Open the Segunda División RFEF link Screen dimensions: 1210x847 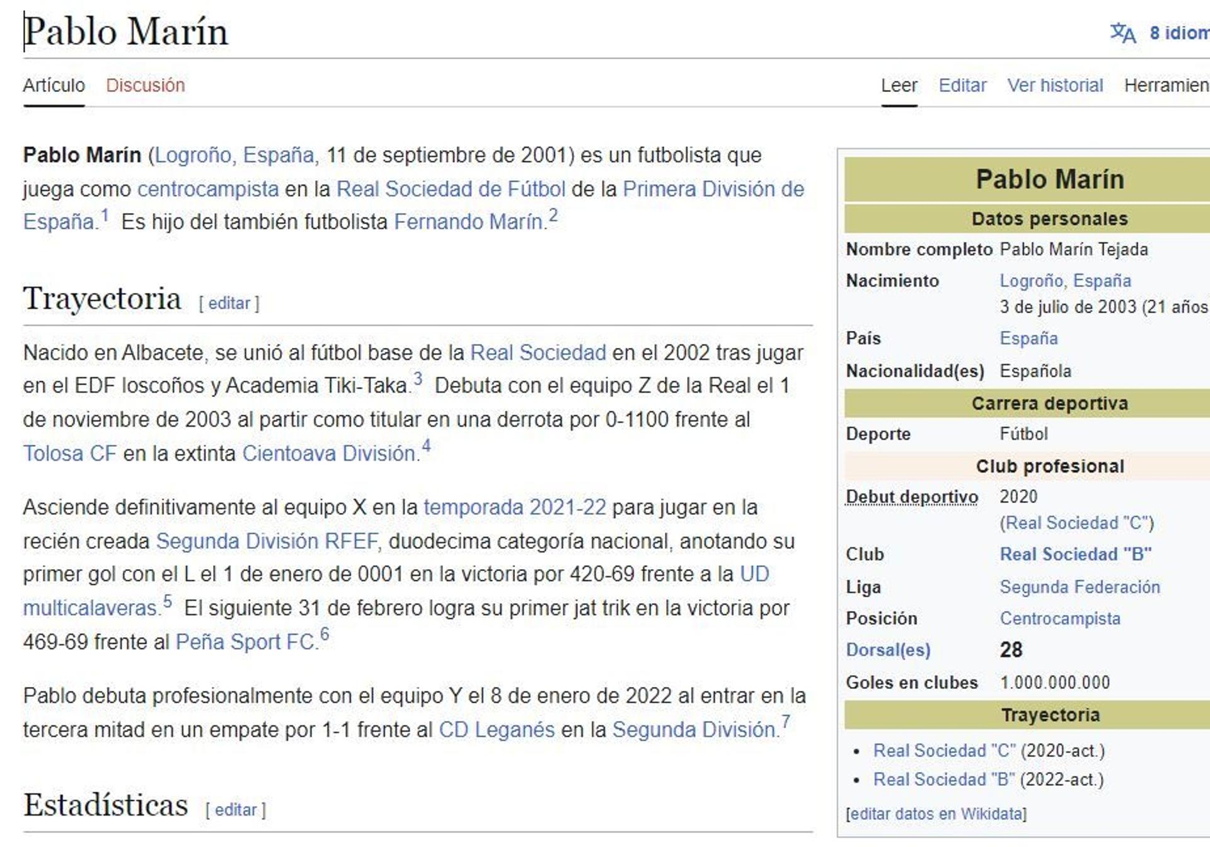(x=267, y=541)
